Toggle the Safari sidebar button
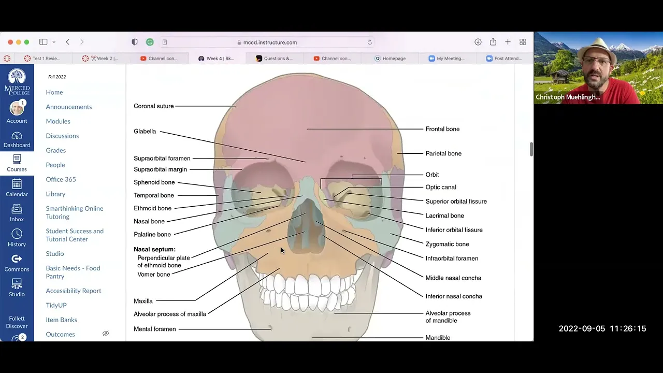Viewport: 663px width, 373px height. click(x=44, y=42)
